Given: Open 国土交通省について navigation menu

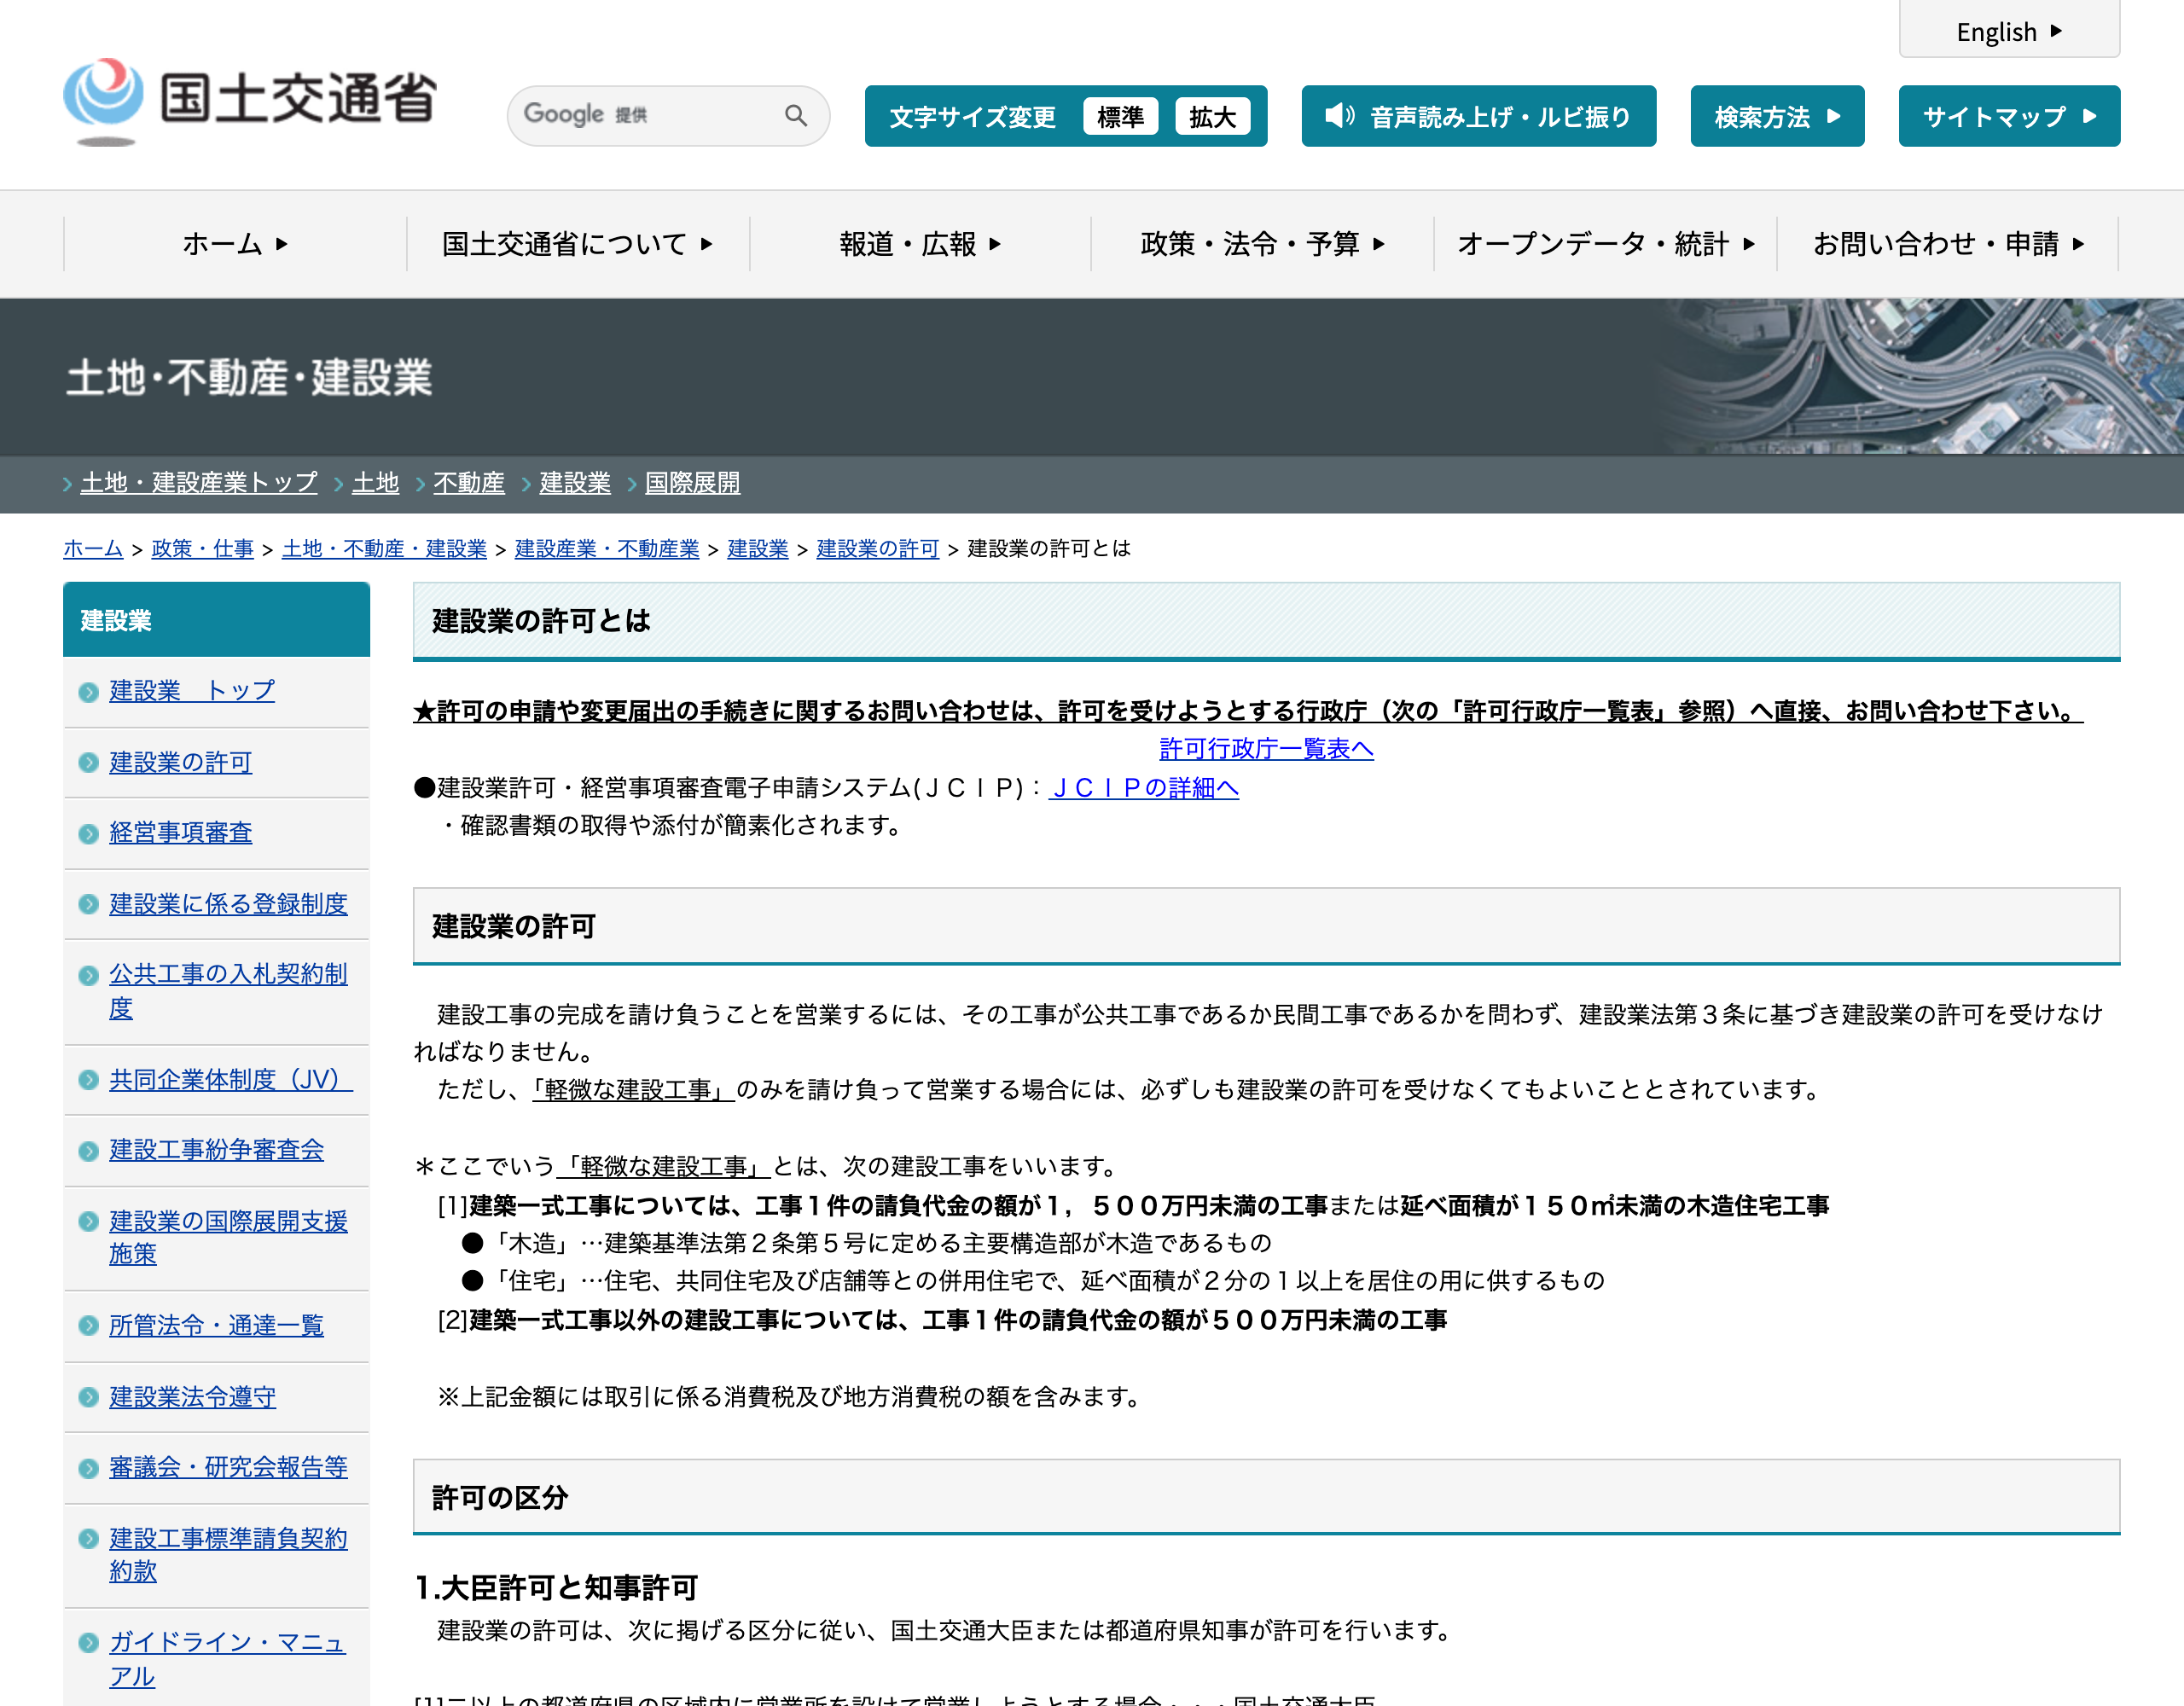Looking at the screenshot, I should 578,244.
